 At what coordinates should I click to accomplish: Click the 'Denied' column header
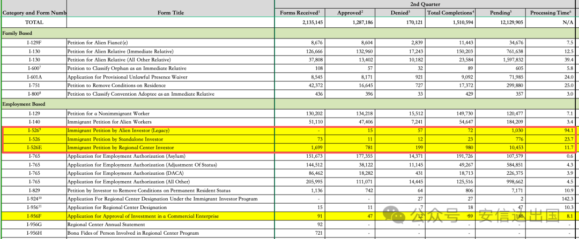400,13
